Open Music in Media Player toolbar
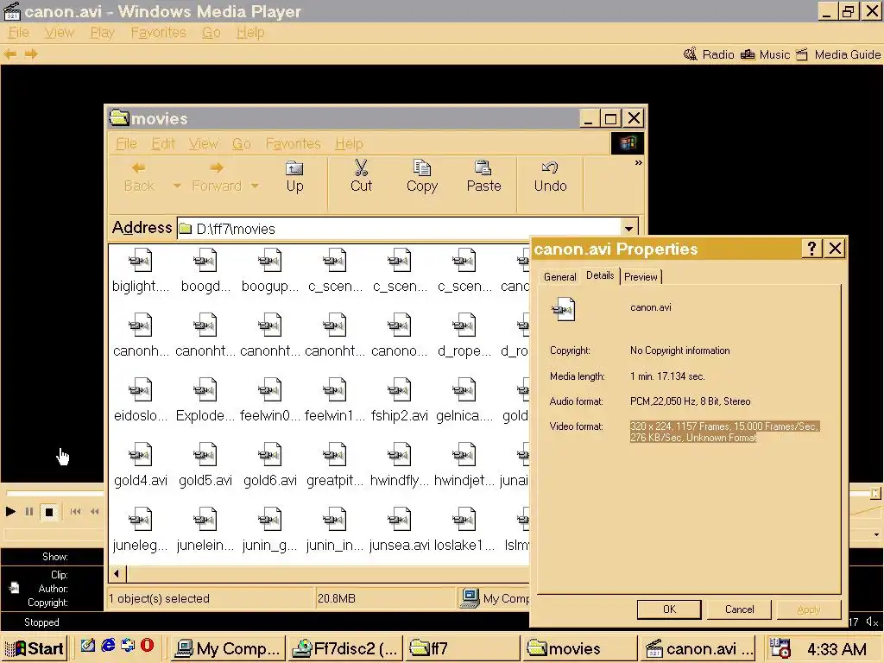The width and height of the screenshot is (884, 663). [765, 54]
